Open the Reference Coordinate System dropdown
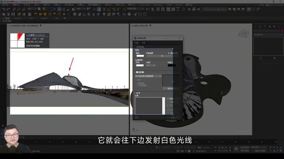Viewport: 284px width, 159px height. [x=81, y=9]
